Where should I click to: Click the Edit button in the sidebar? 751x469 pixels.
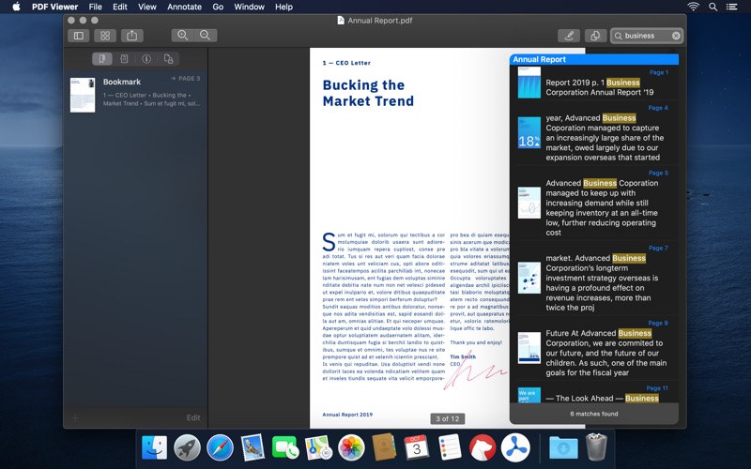(192, 417)
